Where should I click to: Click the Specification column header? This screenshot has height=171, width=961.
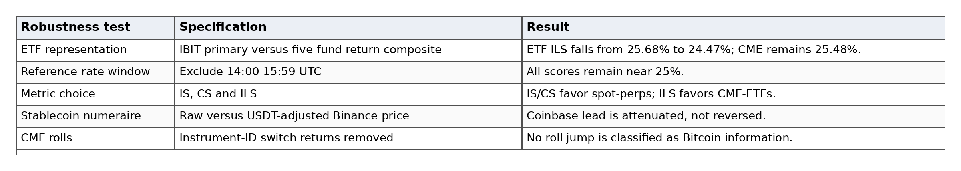click(x=348, y=28)
